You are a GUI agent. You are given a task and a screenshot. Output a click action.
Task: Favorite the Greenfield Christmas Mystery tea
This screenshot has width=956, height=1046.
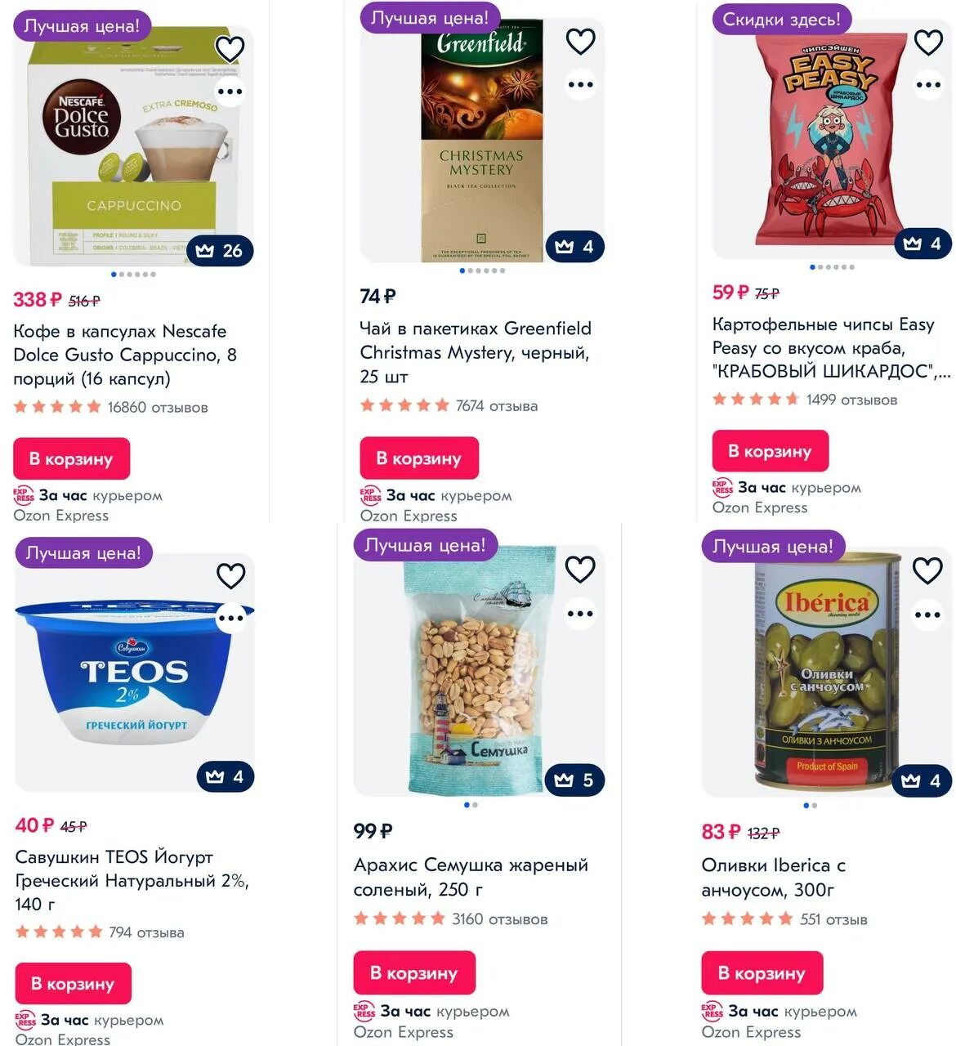[x=580, y=42]
